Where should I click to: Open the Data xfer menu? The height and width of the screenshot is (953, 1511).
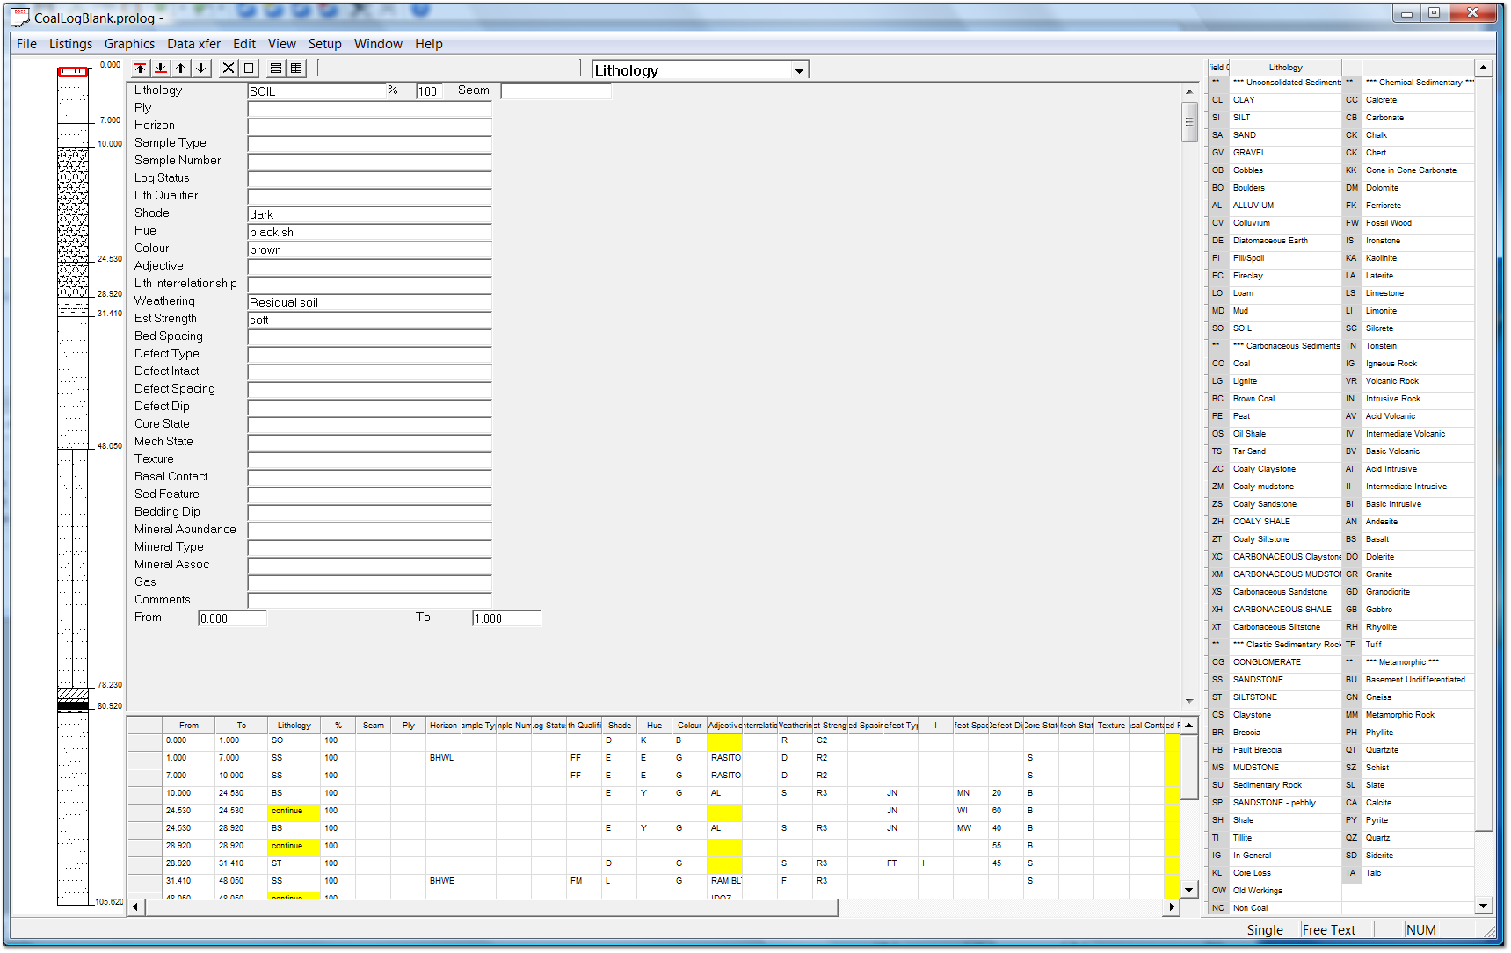(x=193, y=44)
